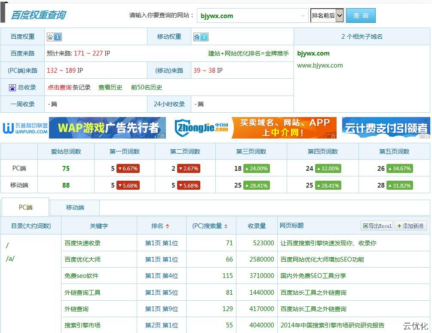Click the 收录量 value 523000

[x=263, y=243]
